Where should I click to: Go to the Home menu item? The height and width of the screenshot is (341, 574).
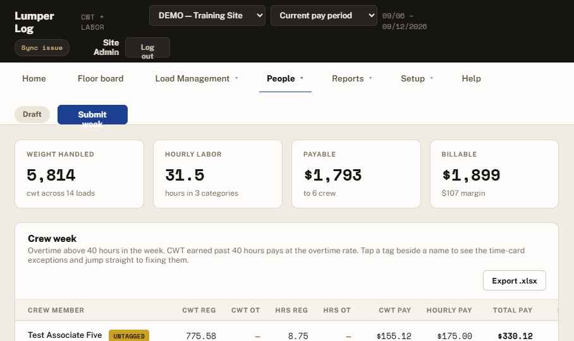(x=34, y=78)
